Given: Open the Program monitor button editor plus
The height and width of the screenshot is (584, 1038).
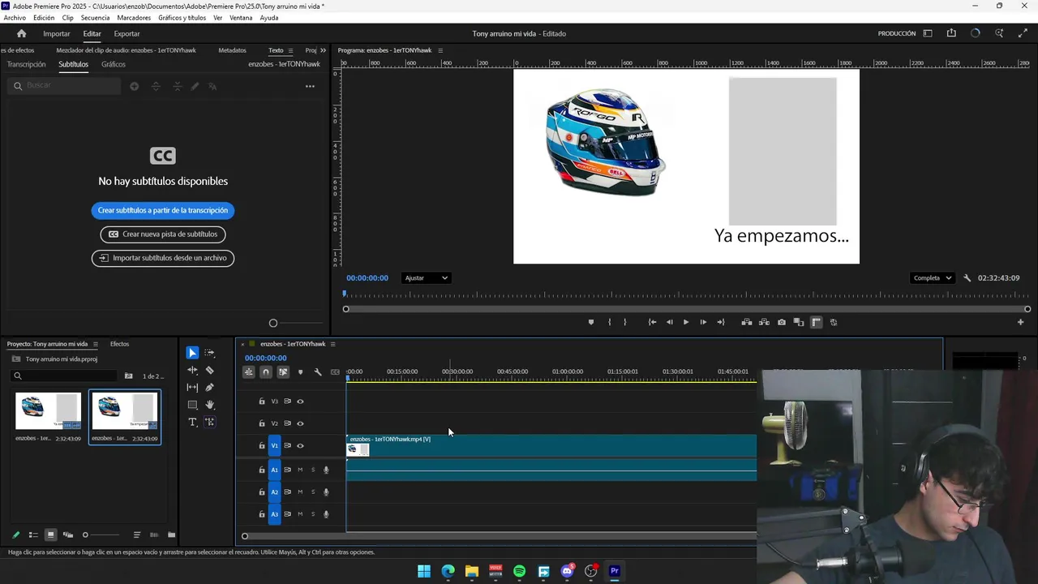Looking at the screenshot, I should click(x=1021, y=322).
